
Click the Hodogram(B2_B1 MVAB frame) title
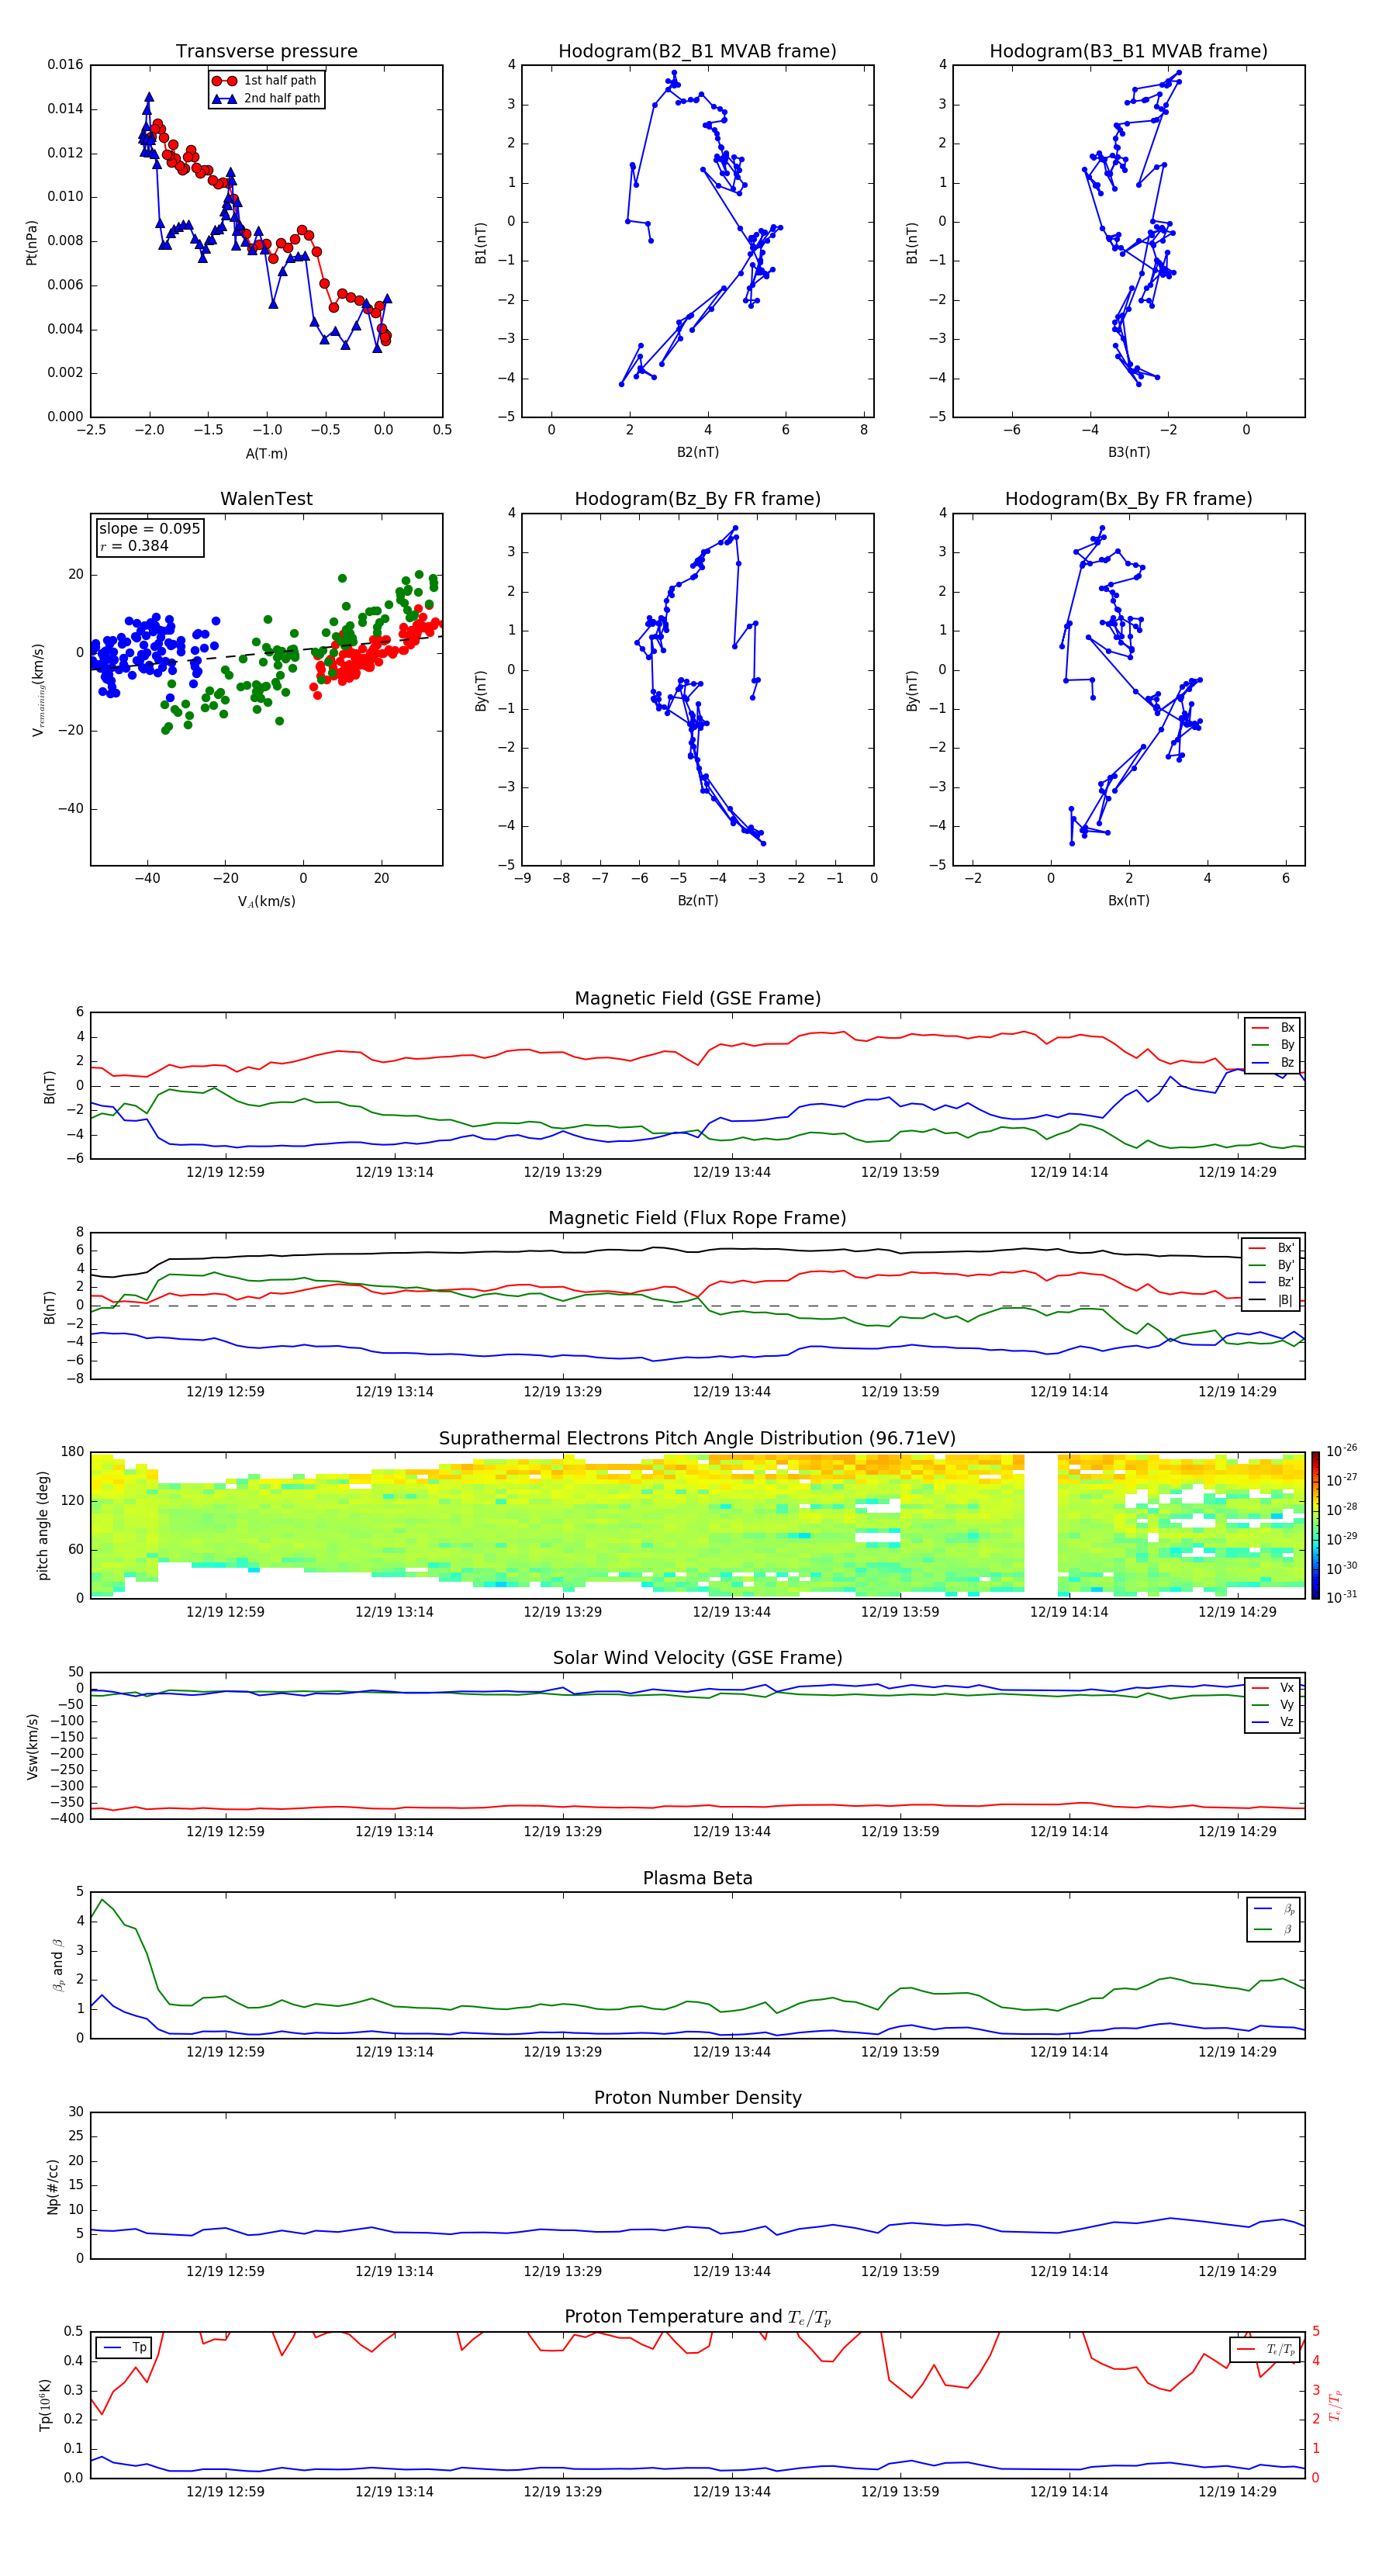[x=697, y=52]
